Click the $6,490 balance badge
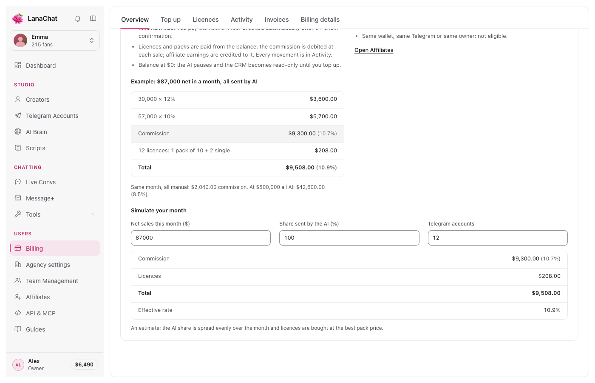Image resolution: width=595 pixels, height=383 pixels. [84, 365]
